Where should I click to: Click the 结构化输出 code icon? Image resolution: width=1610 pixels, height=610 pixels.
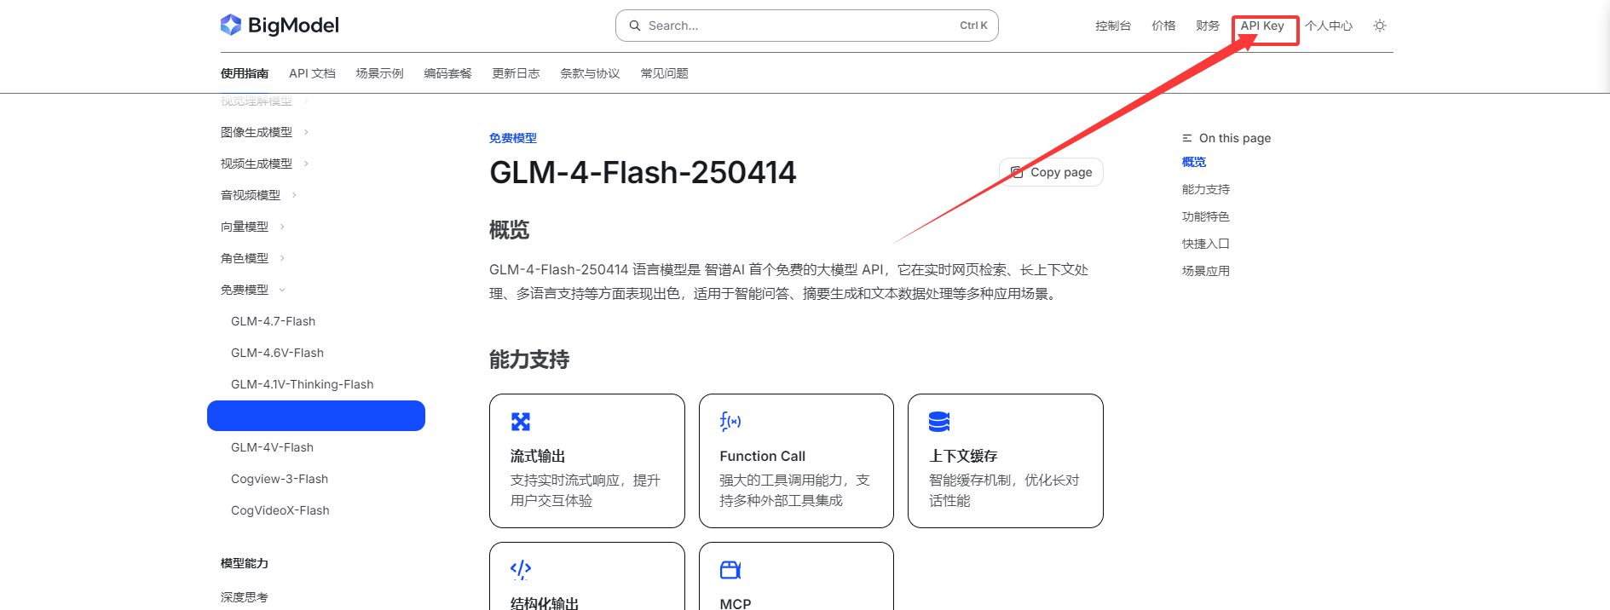tap(521, 570)
